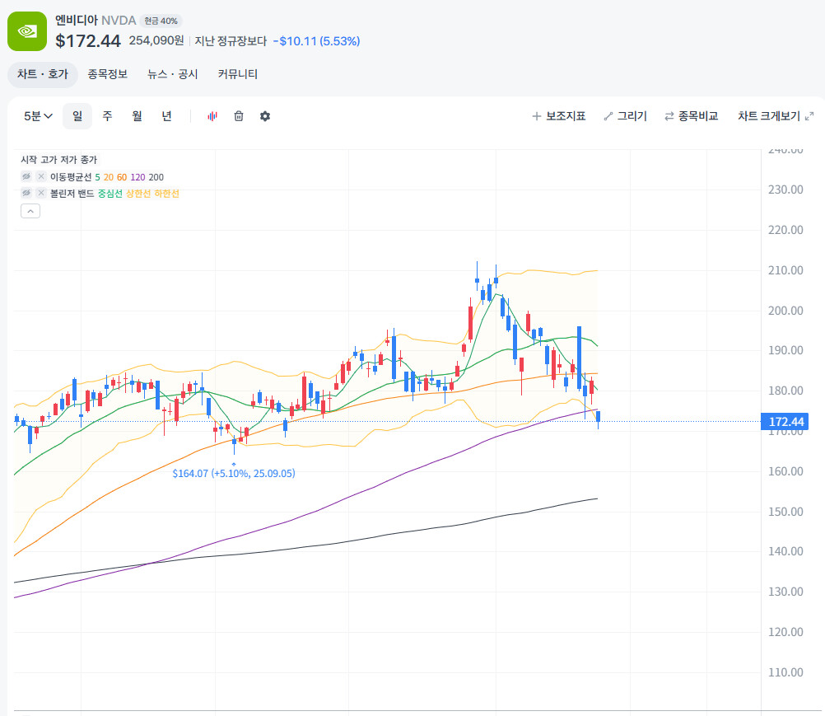Switch to the 종목정보 tab
Screen dimensions: 825x716
(x=108, y=74)
